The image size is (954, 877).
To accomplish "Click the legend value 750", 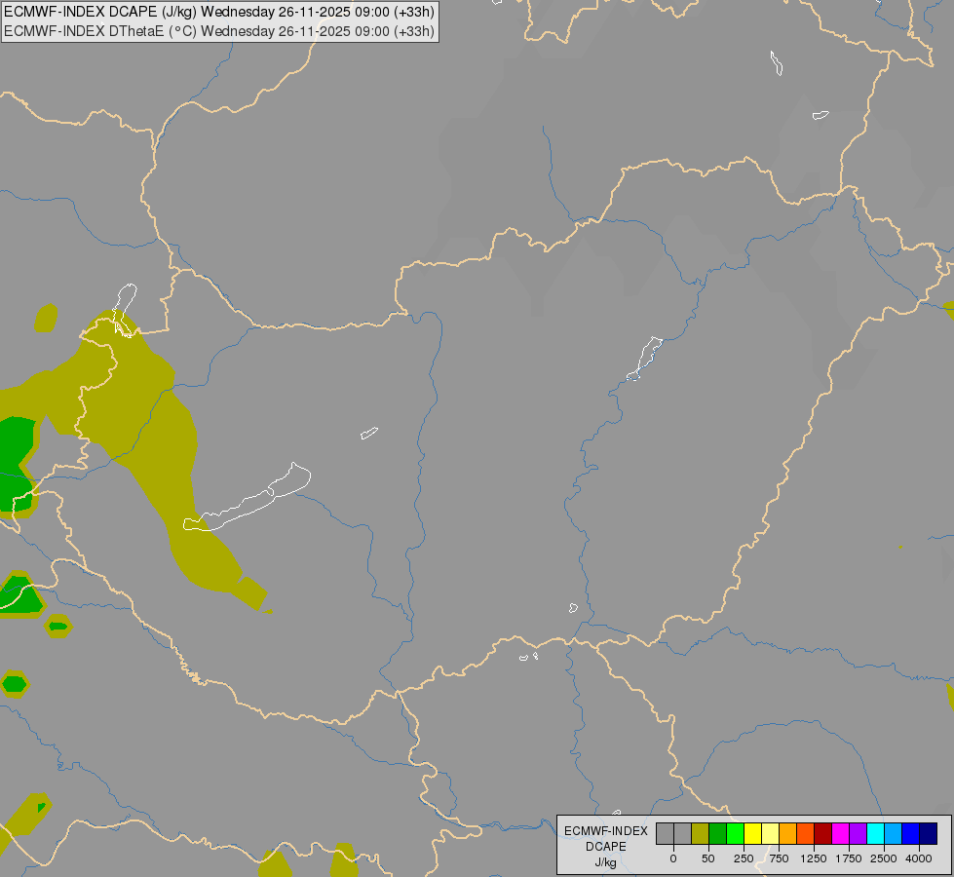I will pos(779,858).
